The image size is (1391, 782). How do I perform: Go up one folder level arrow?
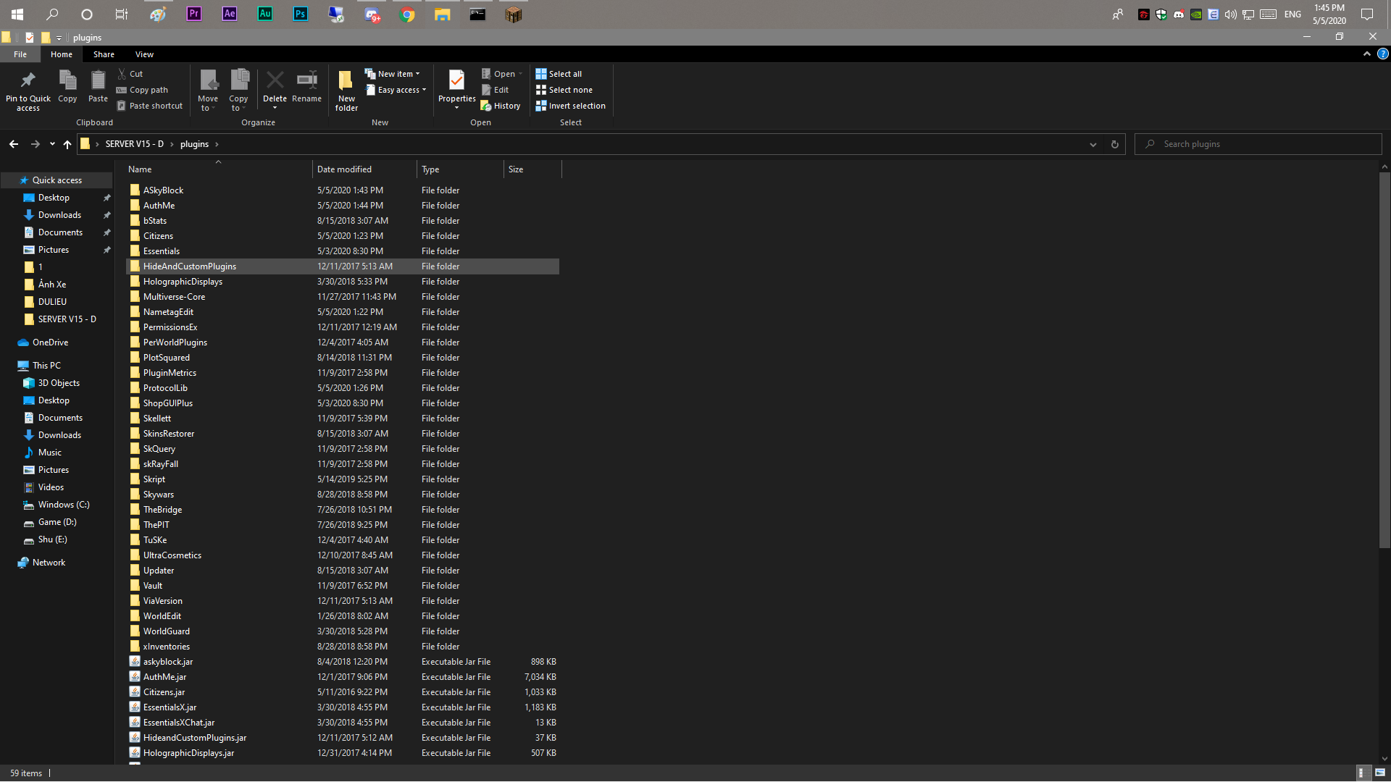coord(67,144)
